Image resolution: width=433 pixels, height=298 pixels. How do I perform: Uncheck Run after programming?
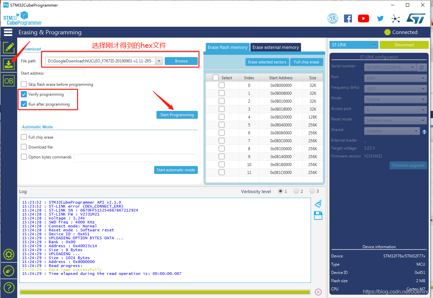[x=24, y=104]
